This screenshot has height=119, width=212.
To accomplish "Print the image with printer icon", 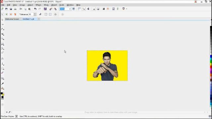I will 15,9.
